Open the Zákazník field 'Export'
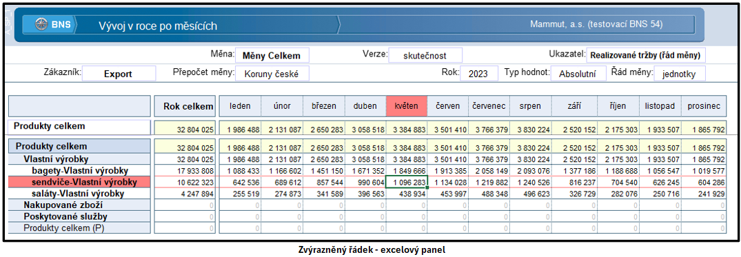 (x=119, y=74)
